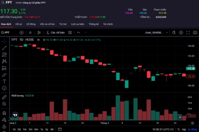
Task: Show All data range
Action: click(x=52, y=129)
